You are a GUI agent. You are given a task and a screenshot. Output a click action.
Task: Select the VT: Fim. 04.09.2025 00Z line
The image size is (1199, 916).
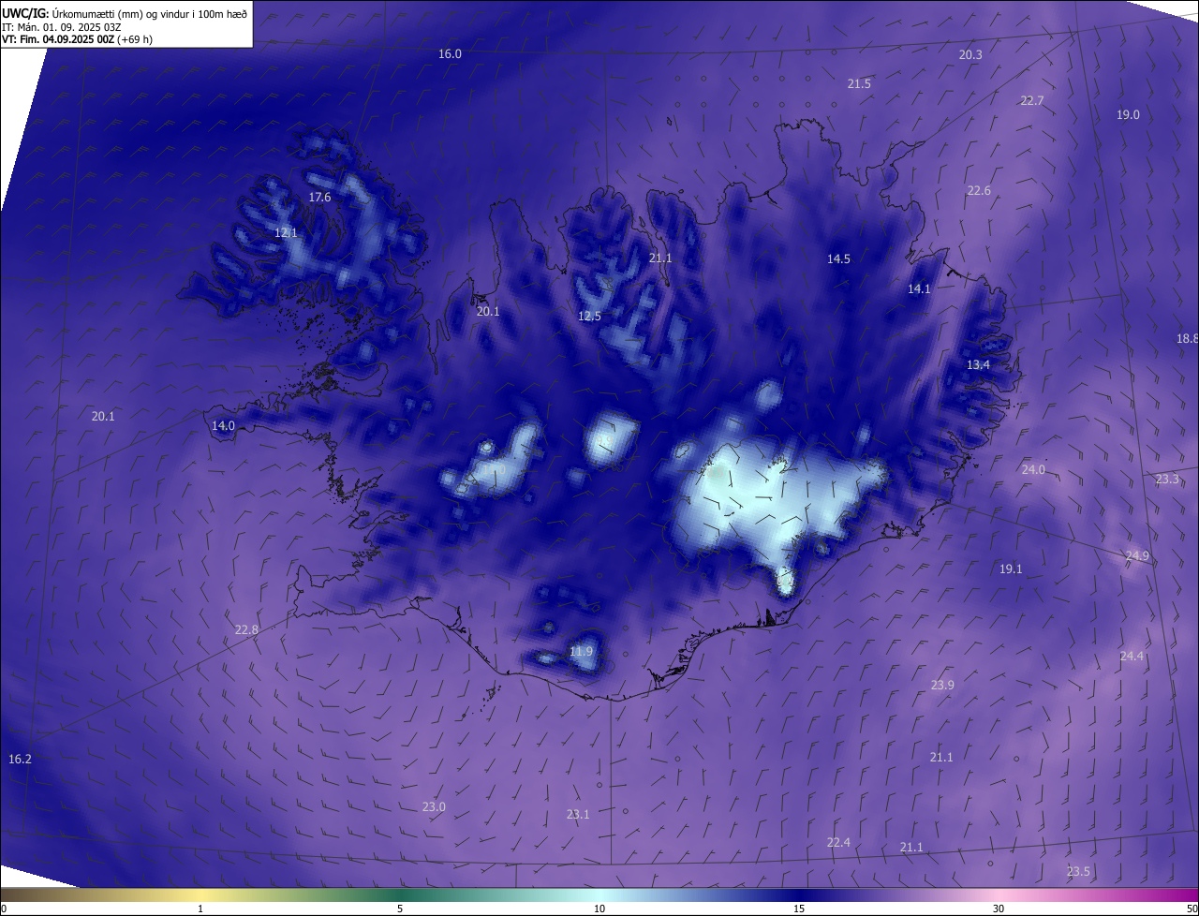click(77, 39)
